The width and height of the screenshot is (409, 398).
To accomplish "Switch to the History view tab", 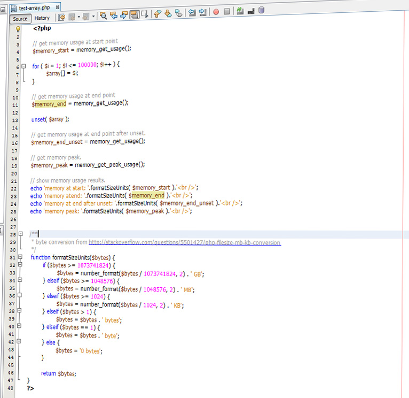I will (x=42, y=18).
